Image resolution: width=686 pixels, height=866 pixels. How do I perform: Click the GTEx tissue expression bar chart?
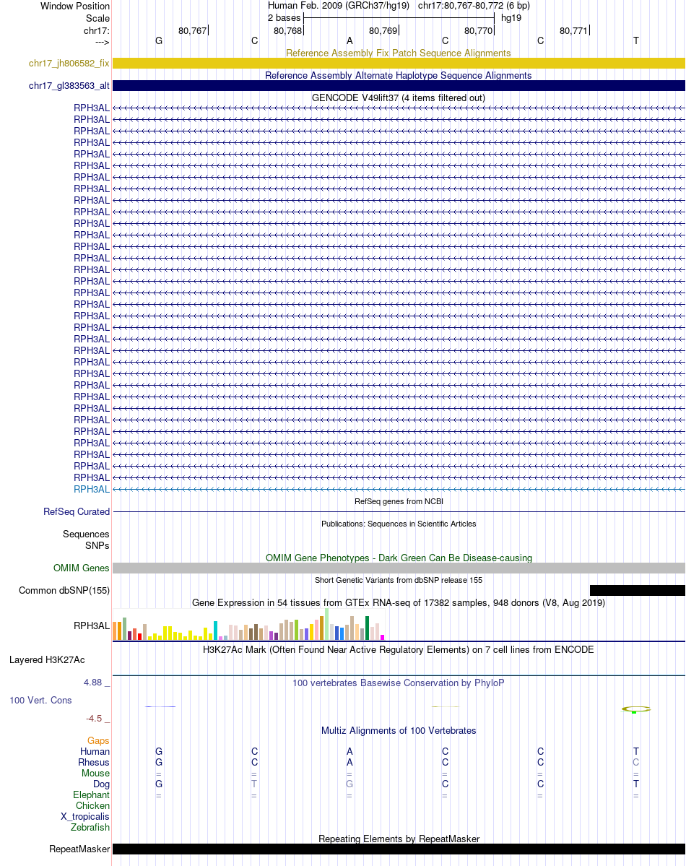click(x=248, y=624)
